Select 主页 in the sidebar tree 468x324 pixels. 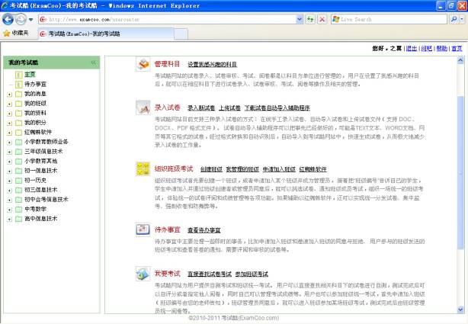point(30,75)
